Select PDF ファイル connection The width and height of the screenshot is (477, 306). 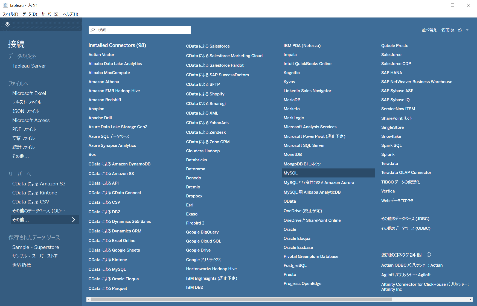(24, 129)
